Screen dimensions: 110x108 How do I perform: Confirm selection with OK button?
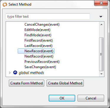coord(62,98)
